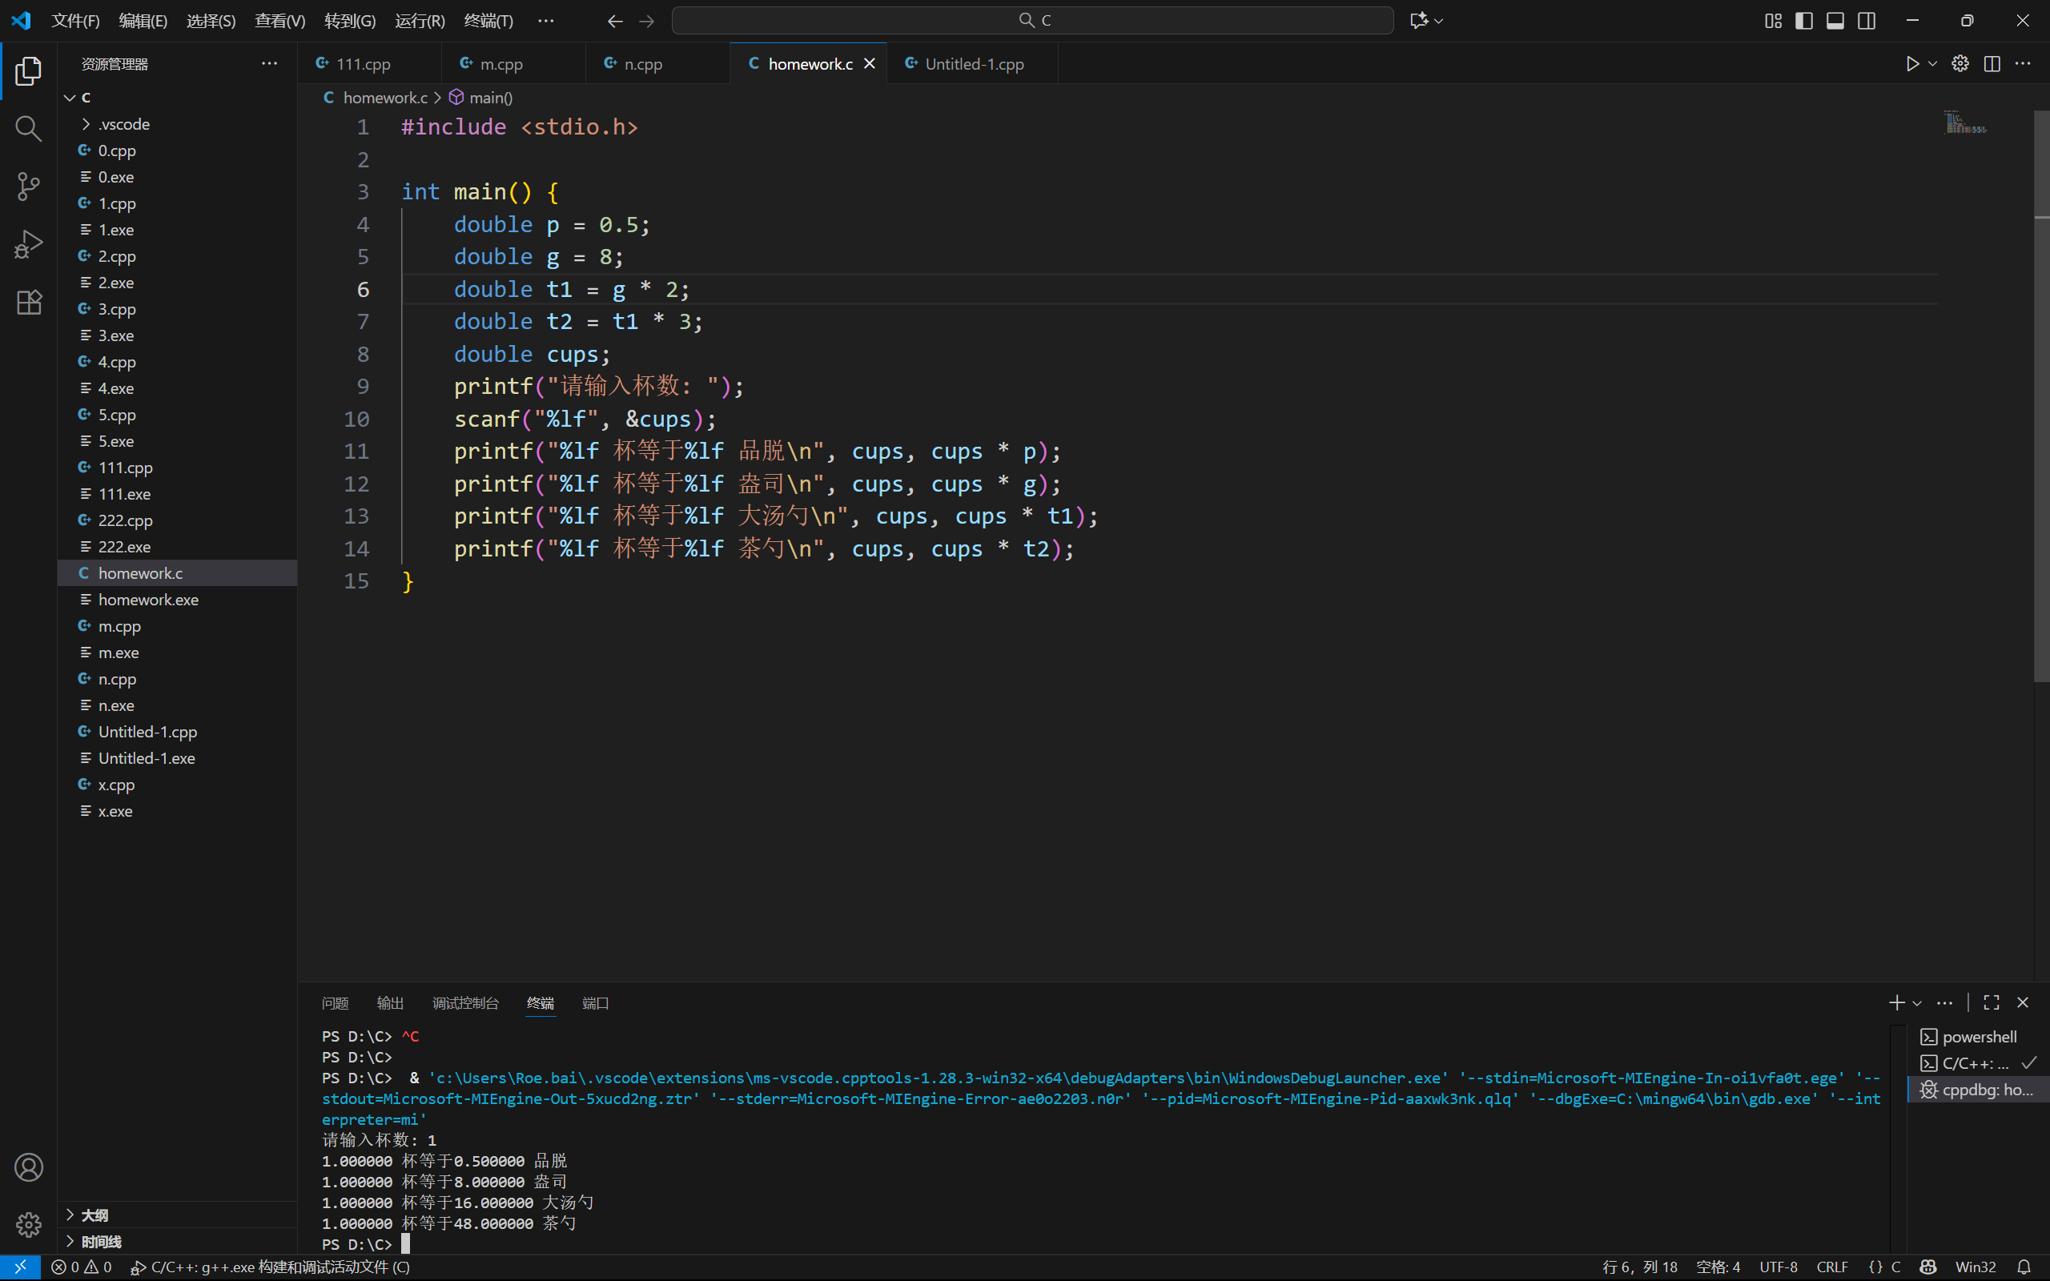Image resolution: width=2050 pixels, height=1281 pixels.
Task: Switch to the 调试控制台 panel tab
Action: (465, 1003)
